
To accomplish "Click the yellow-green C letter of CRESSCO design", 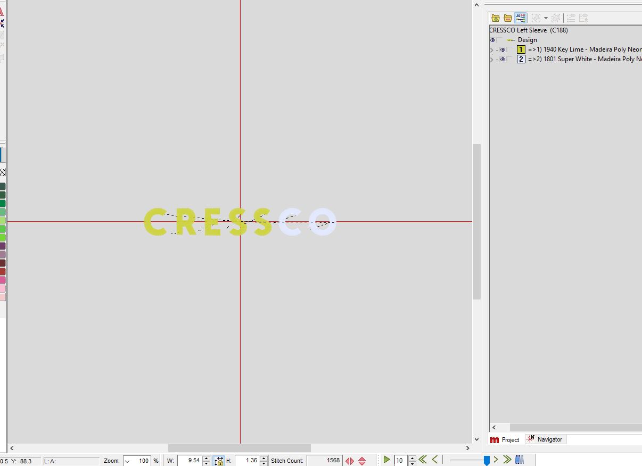I will [155, 222].
